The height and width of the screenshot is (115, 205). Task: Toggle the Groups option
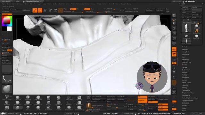163,107
